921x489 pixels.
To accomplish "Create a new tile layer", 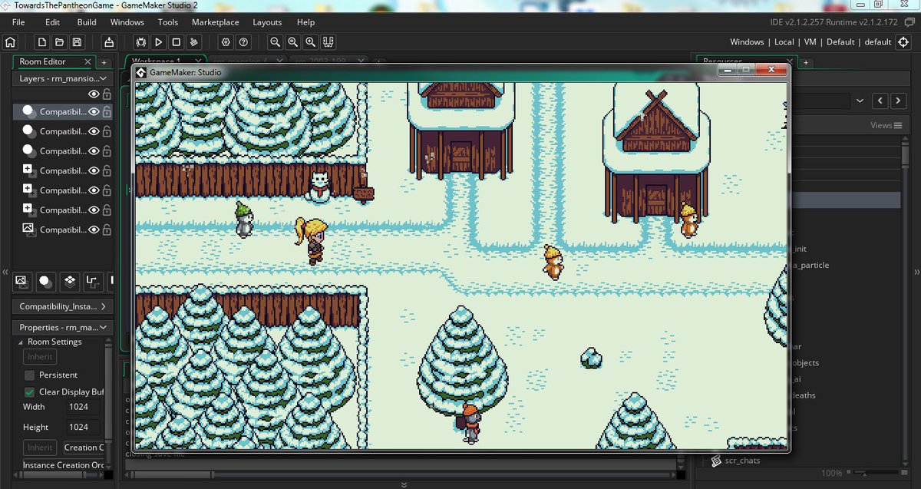I will point(69,281).
